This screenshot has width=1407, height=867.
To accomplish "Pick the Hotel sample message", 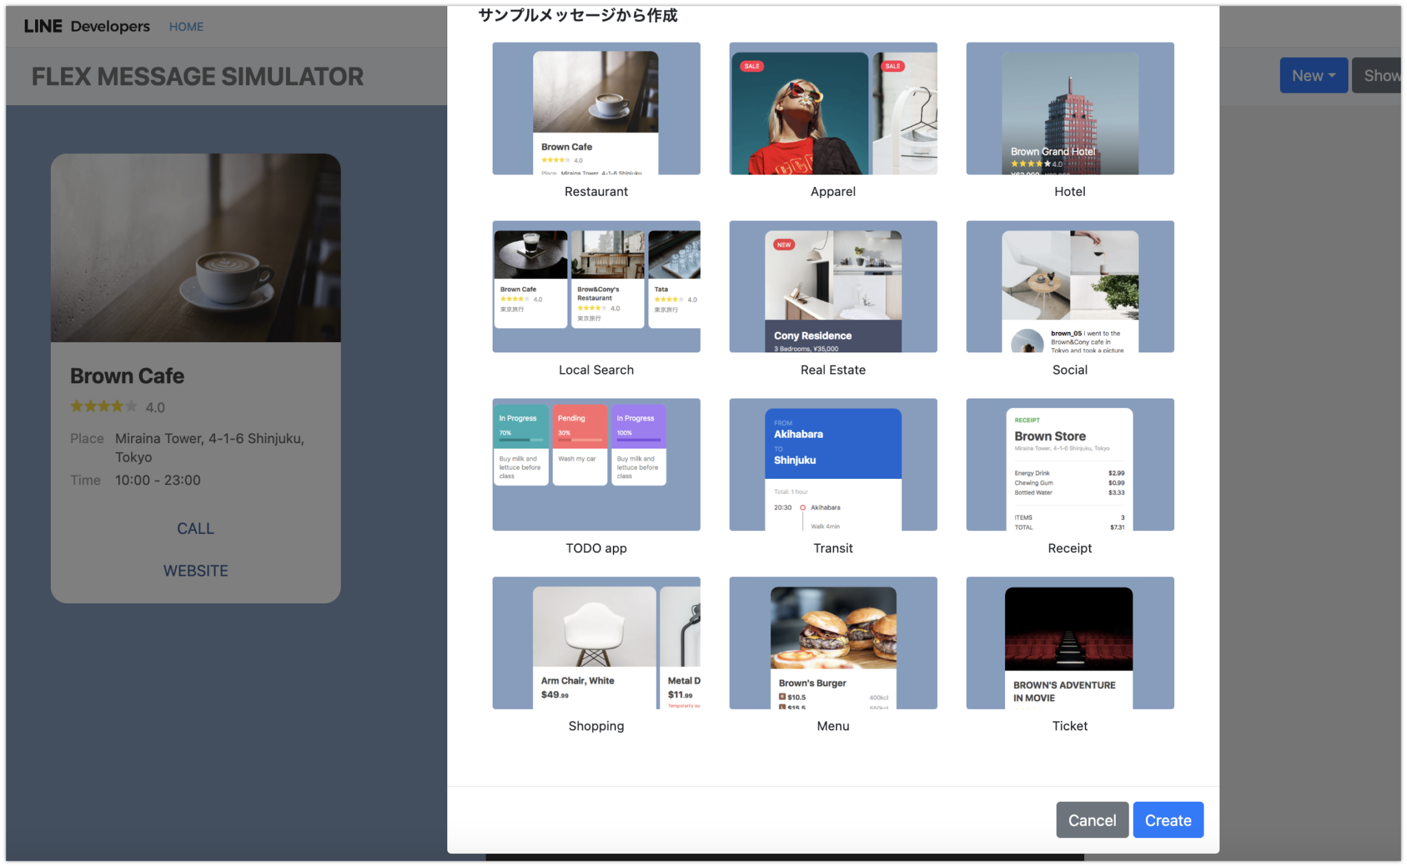I will point(1070,109).
